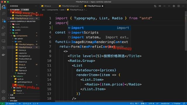Open the Extensions view icon
This screenshot has width=187, height=105.
click(x=4, y=34)
